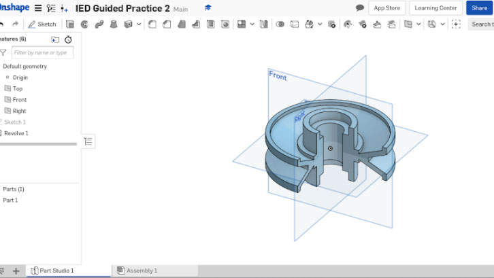Select the Loft tool
The image size is (494, 278).
pos(114,24)
